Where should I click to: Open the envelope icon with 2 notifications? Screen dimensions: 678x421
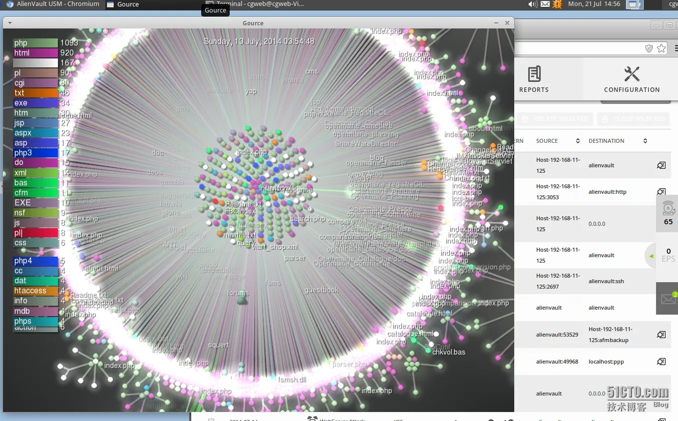pos(667,299)
